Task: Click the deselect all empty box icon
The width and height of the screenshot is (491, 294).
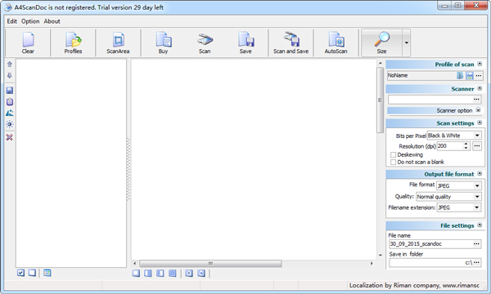Action: (x=32, y=273)
